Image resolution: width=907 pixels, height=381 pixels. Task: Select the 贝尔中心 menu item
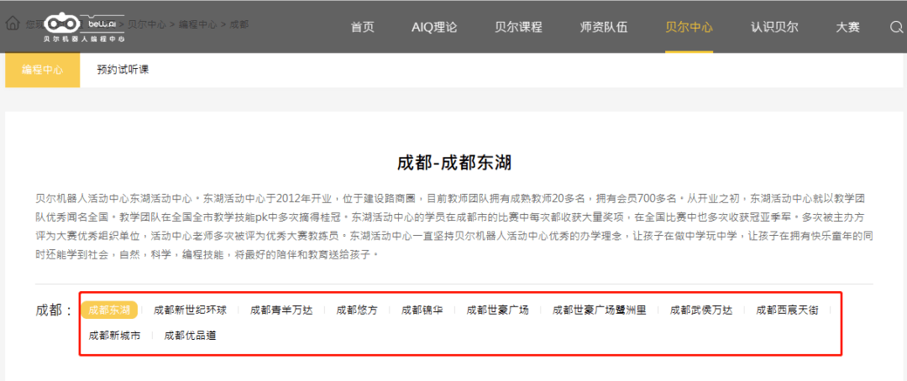pyautogui.click(x=689, y=27)
